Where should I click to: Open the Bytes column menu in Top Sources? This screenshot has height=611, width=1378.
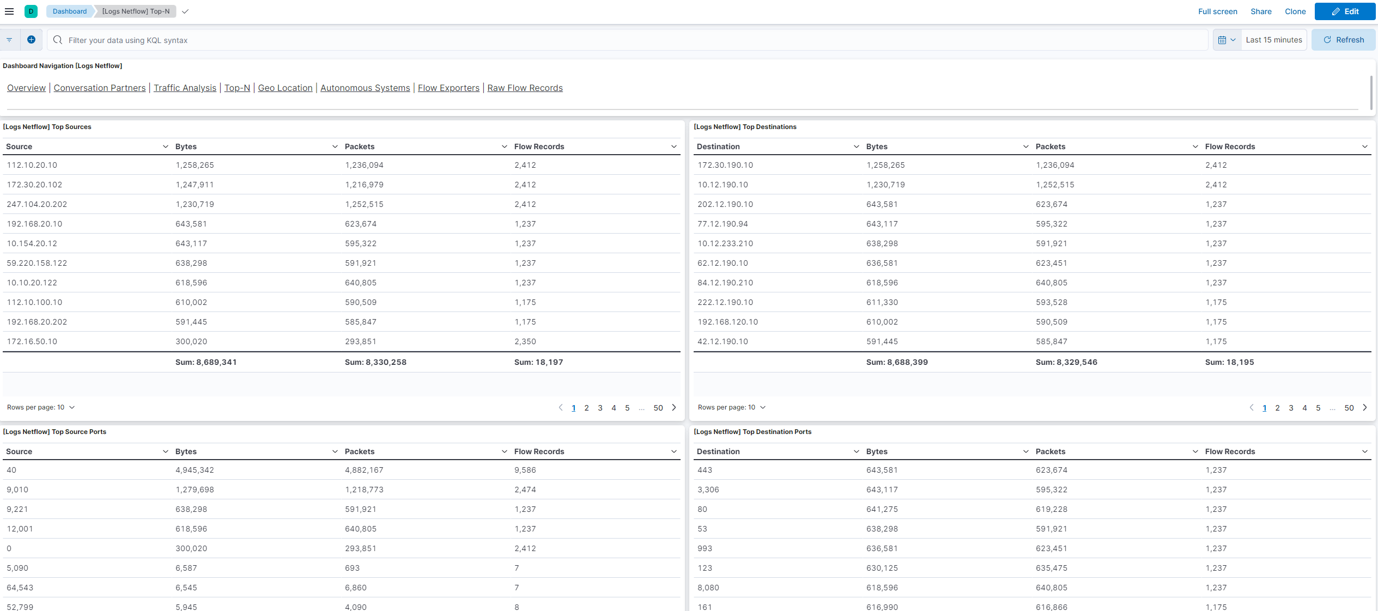pos(334,146)
